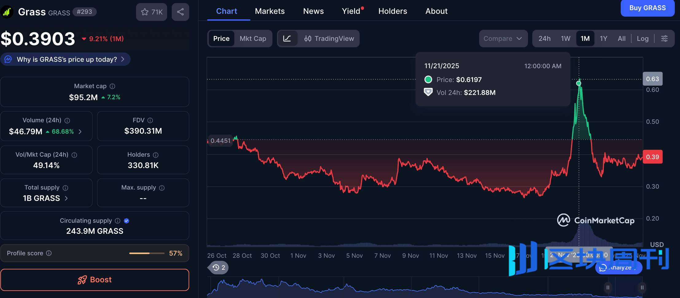Image resolution: width=680 pixels, height=298 pixels.
Task: Click the chart history icon with badge 2
Action: click(217, 268)
